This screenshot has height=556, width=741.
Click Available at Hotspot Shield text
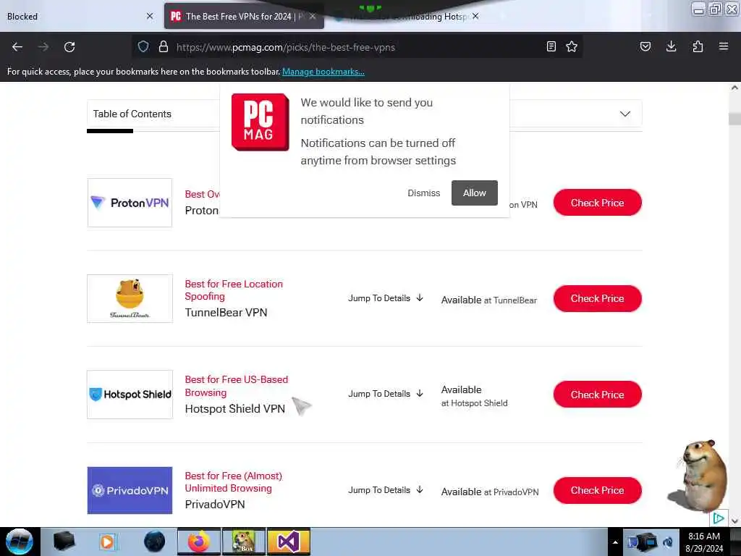point(475,396)
